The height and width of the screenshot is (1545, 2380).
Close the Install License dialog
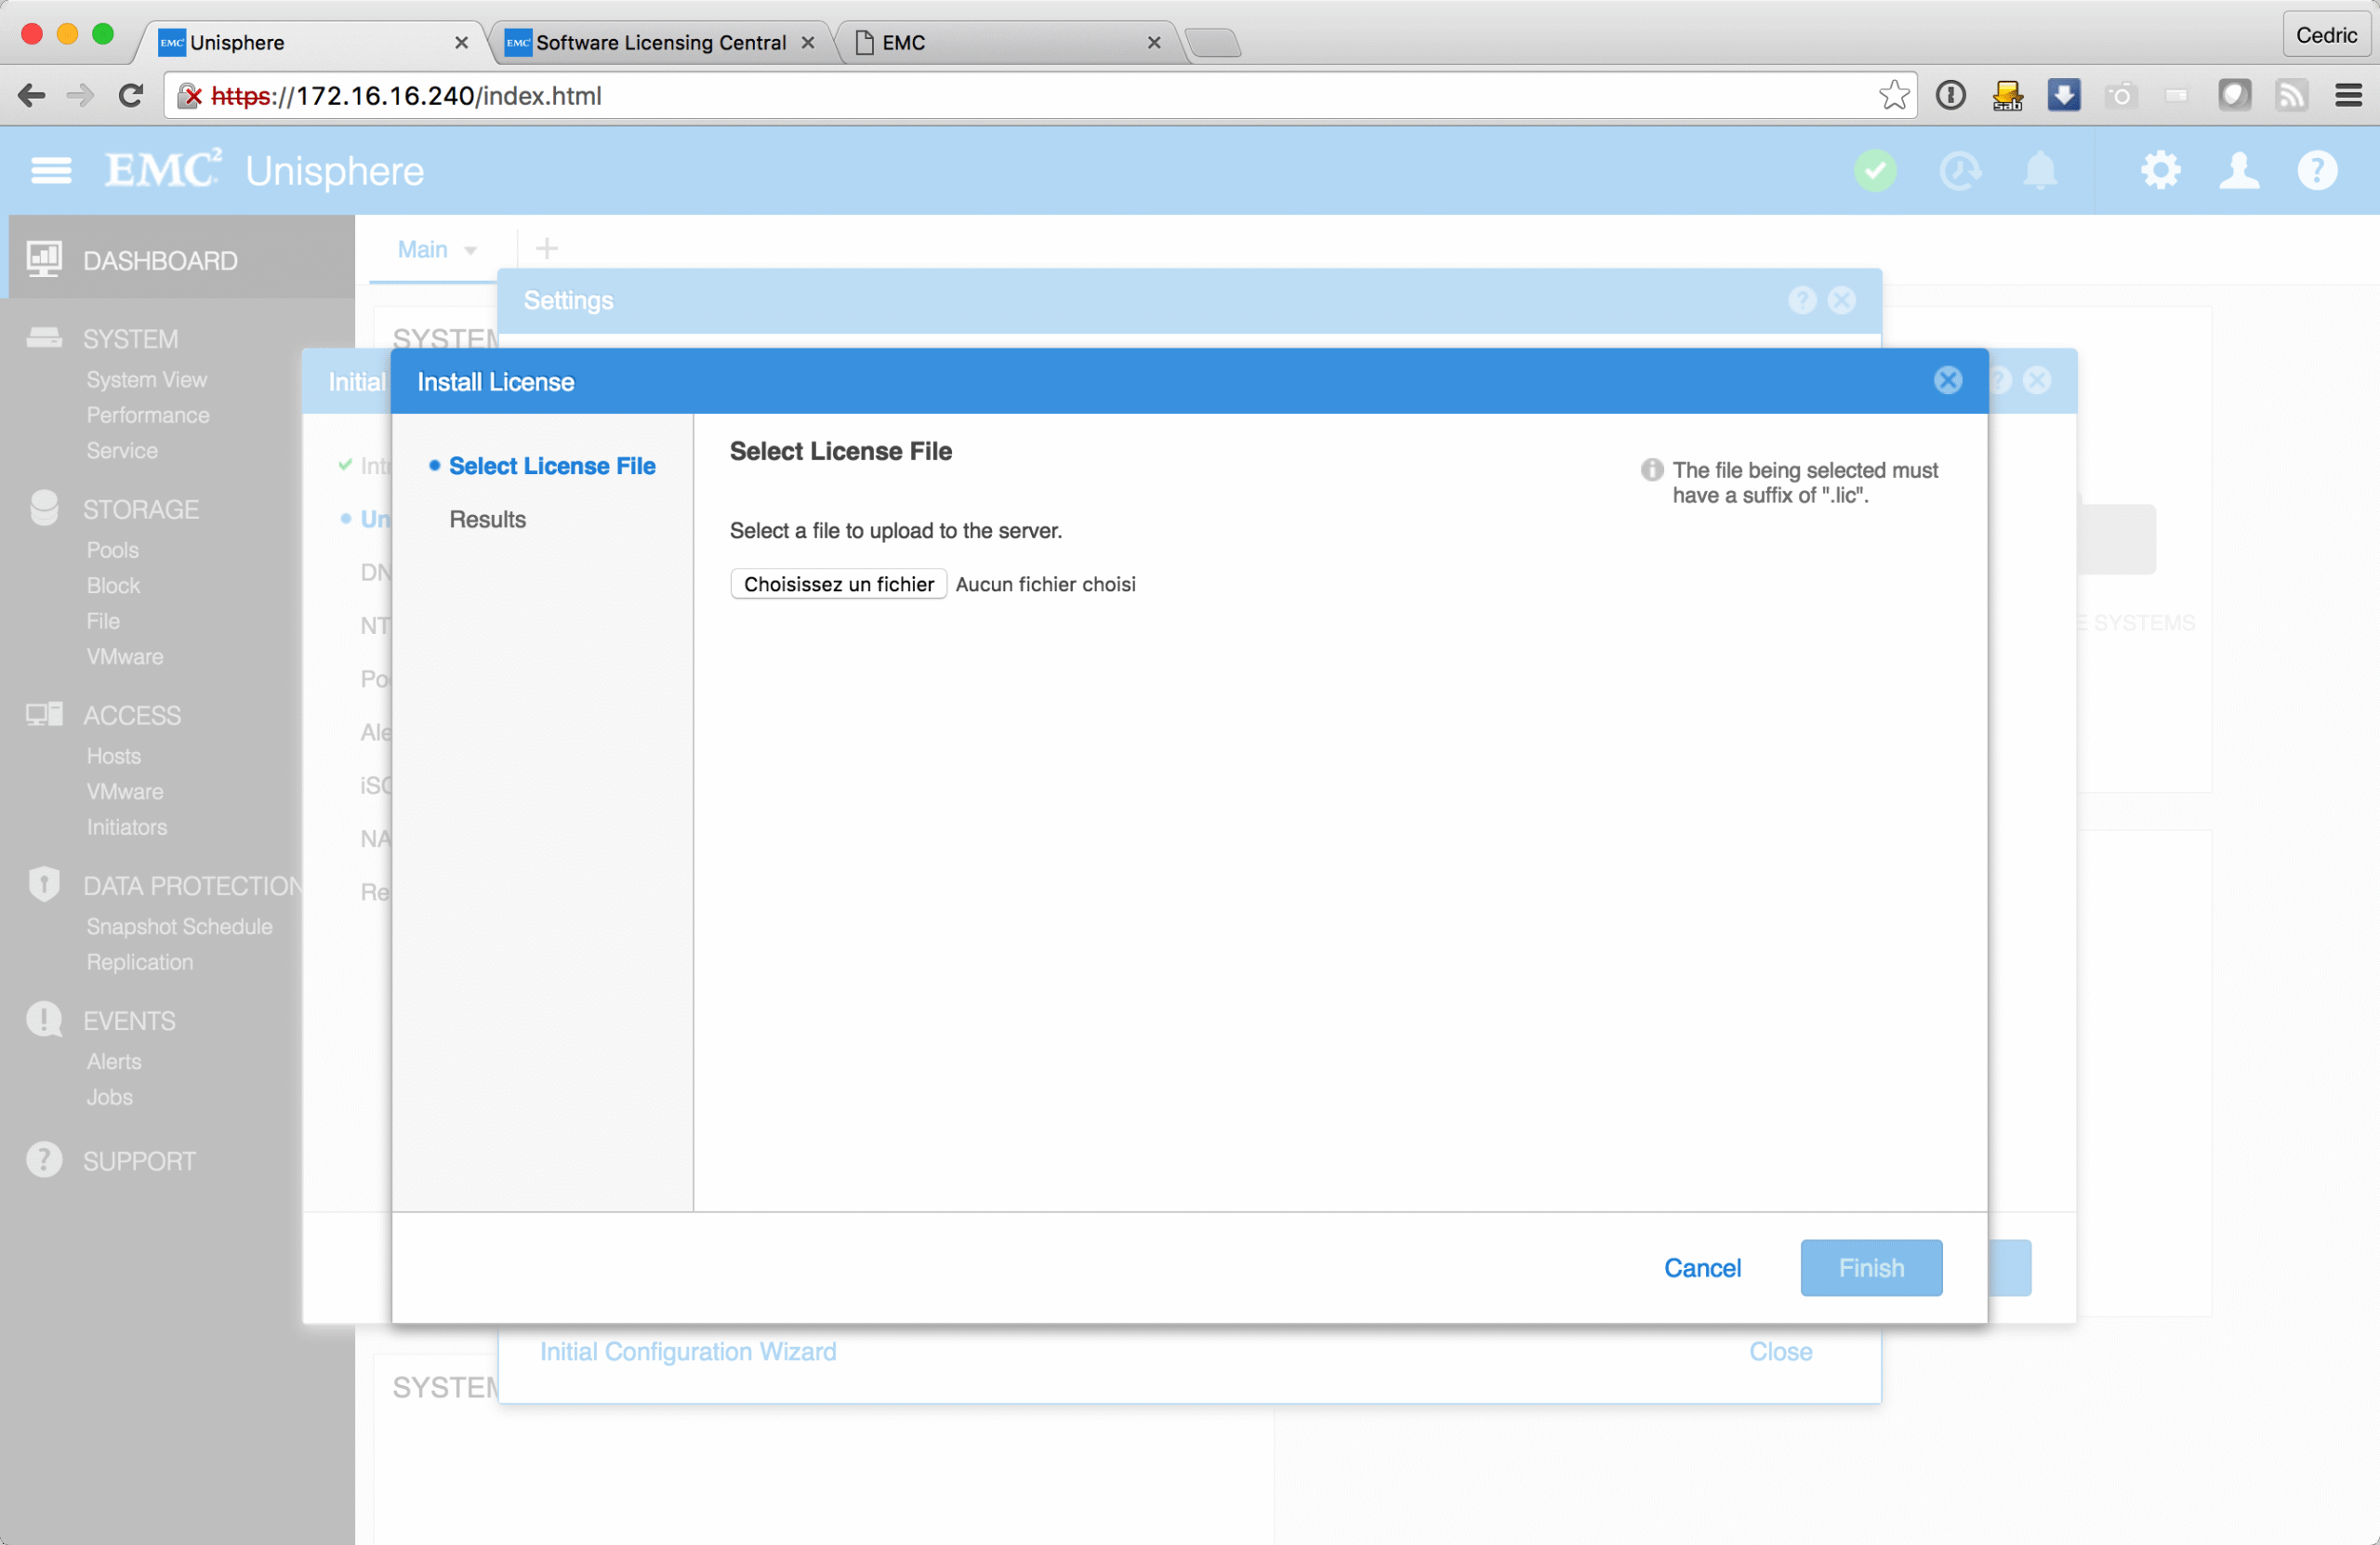1947,380
